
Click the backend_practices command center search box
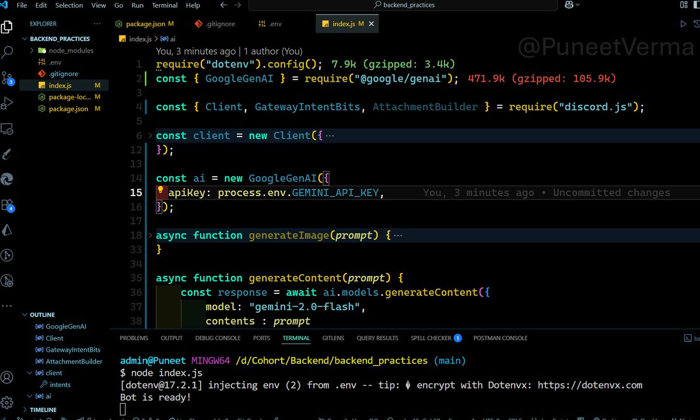403,5
